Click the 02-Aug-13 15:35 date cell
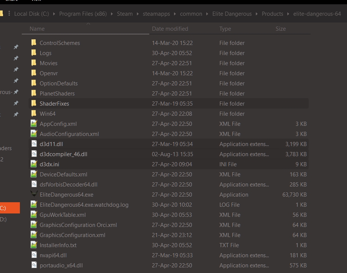This screenshot has width=347, height=273. [173, 154]
